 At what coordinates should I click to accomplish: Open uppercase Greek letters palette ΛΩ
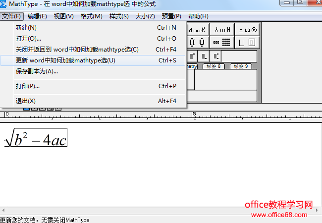point(247,30)
